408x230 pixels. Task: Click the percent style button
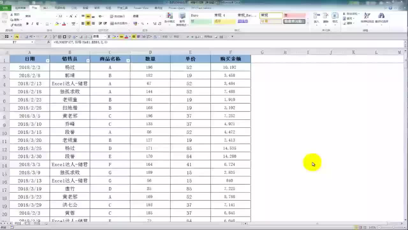[142, 24]
